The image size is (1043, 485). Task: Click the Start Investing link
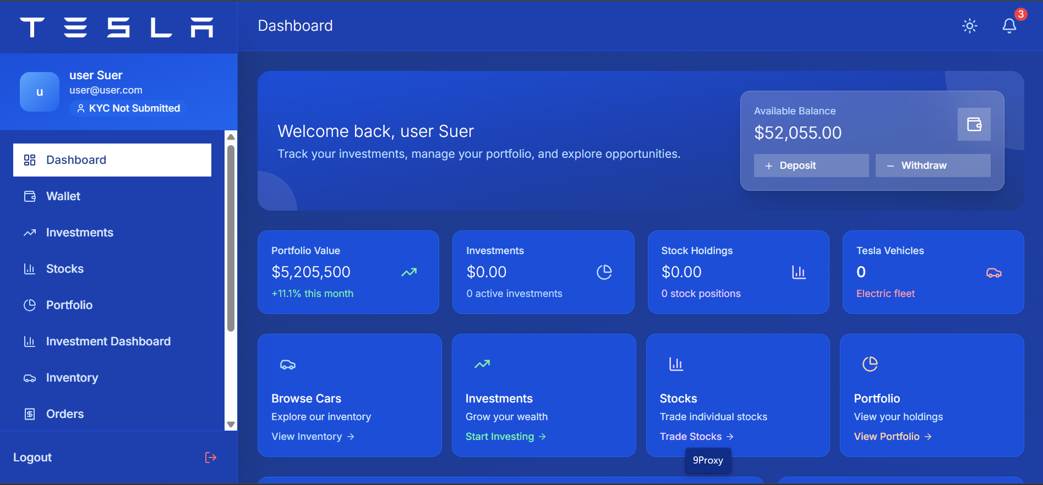pyautogui.click(x=506, y=437)
